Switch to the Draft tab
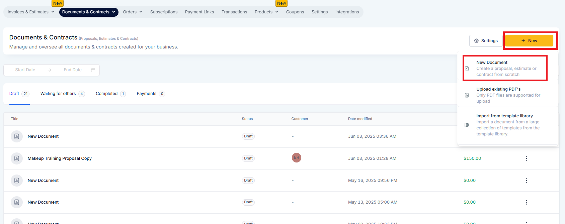 pyautogui.click(x=19, y=94)
